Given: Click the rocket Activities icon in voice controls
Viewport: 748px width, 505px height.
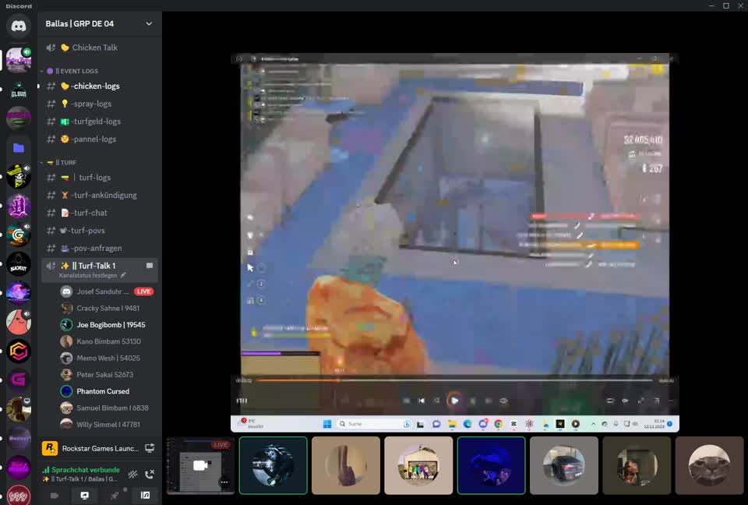Looking at the screenshot, I should pos(115,495).
